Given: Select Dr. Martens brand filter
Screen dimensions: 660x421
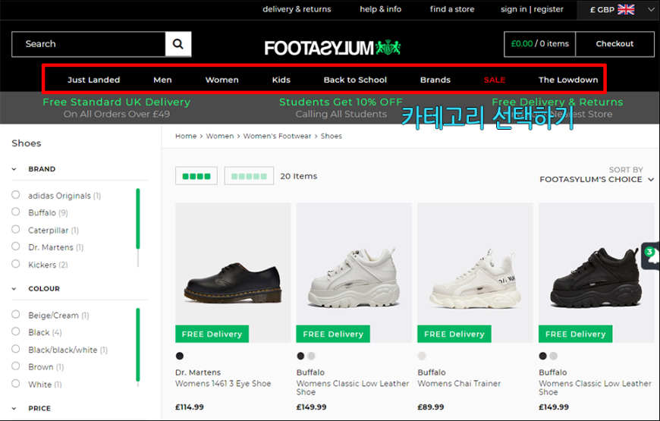Looking at the screenshot, I should pos(16,247).
